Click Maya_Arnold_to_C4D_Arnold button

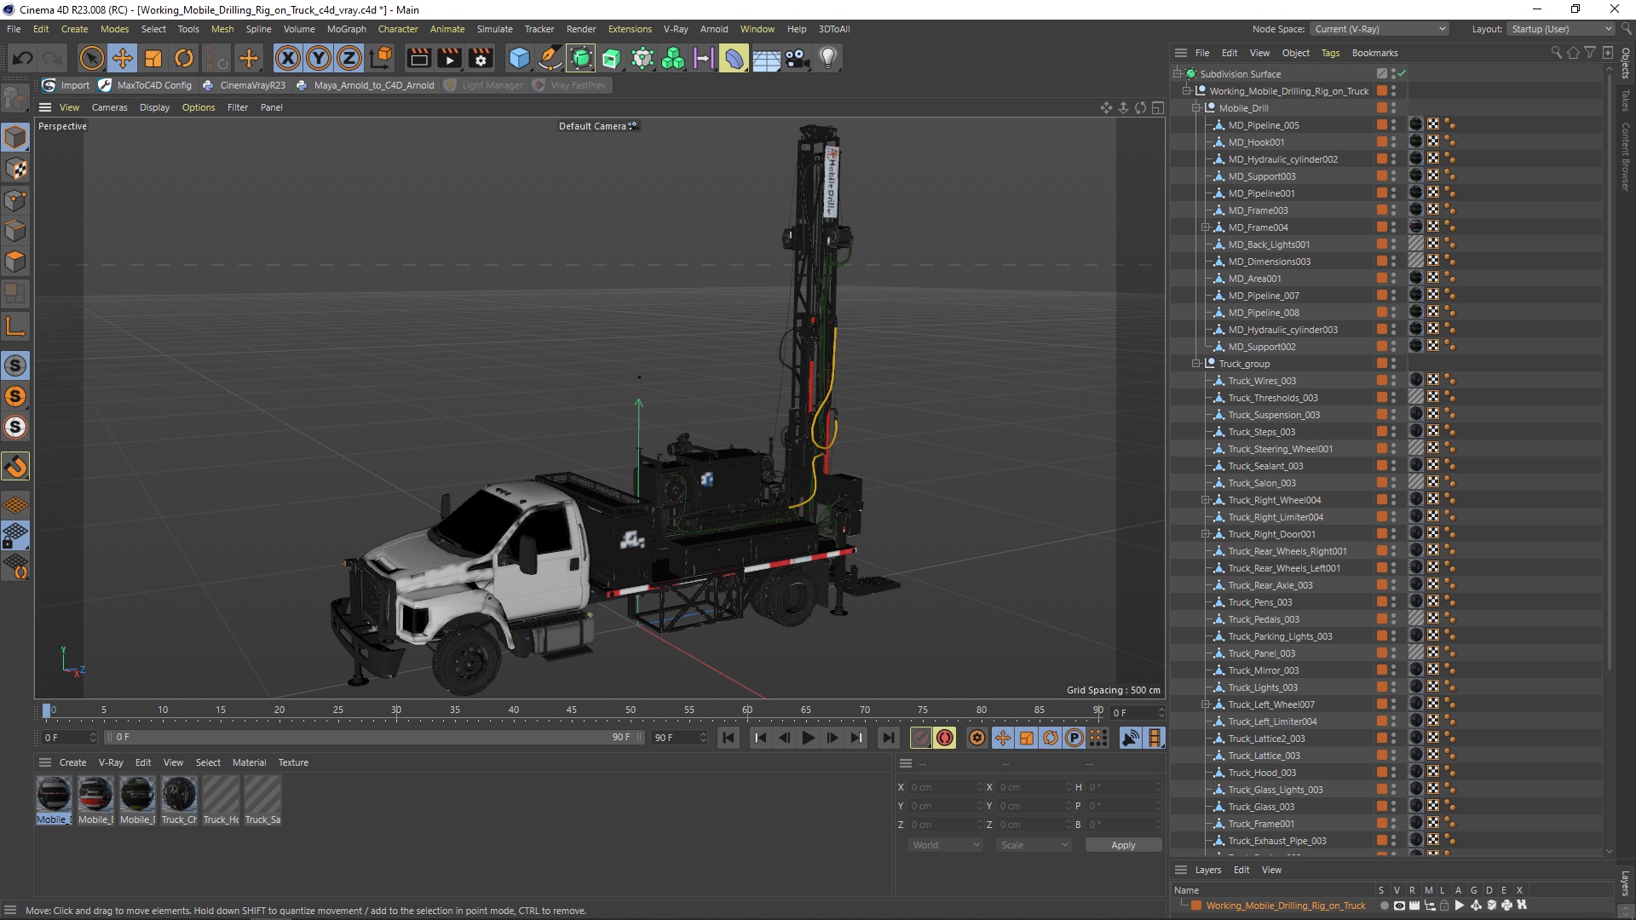(x=365, y=85)
